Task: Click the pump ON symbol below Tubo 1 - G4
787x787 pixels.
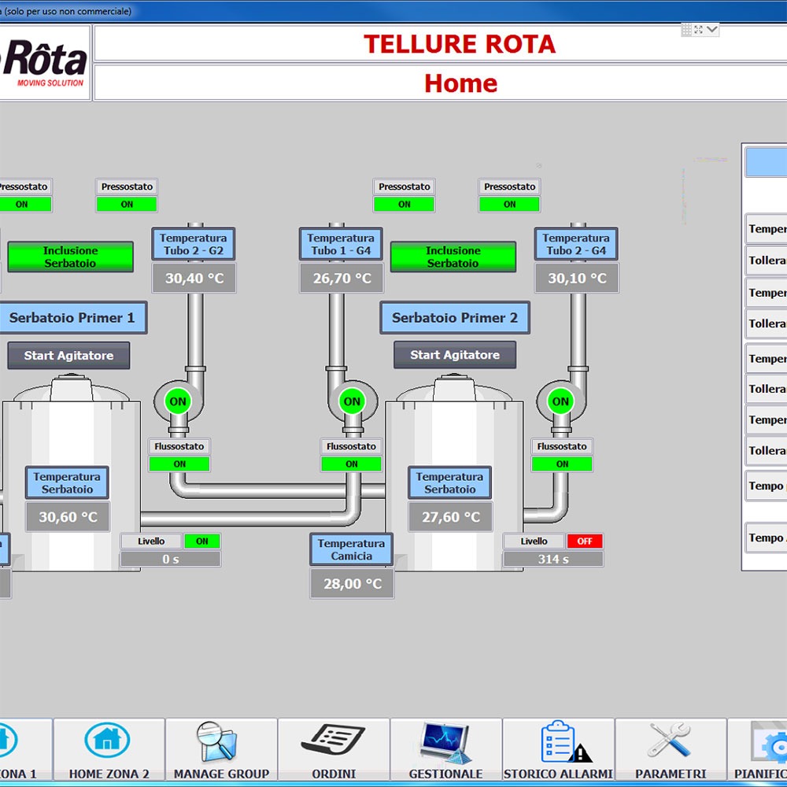Action: coord(352,401)
